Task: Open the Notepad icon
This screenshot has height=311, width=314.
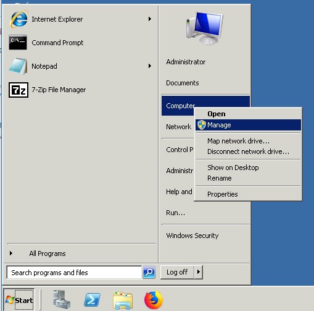Action: click(18, 66)
